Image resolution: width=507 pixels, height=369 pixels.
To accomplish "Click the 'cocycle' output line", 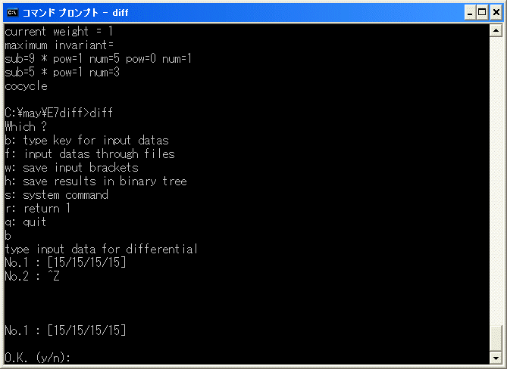I will pos(27,85).
